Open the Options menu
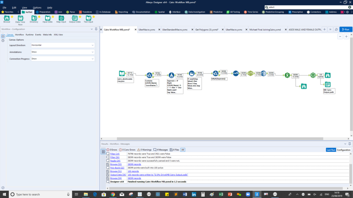This screenshot has width=353, height=198. pos(37,7)
